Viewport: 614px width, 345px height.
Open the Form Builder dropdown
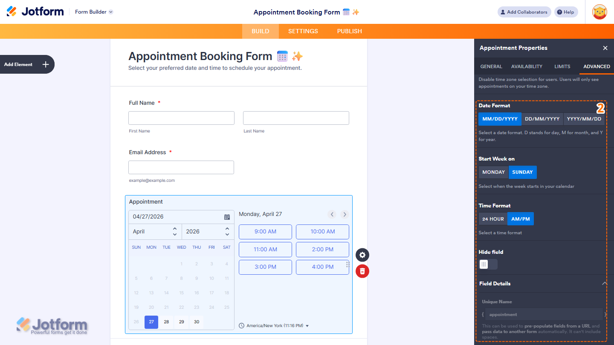coord(93,11)
